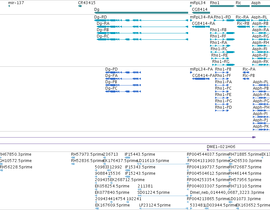Select EST GH26530.3prime
Image resolution: width=270 pixels, height=210 pixels.
[231, 164]
